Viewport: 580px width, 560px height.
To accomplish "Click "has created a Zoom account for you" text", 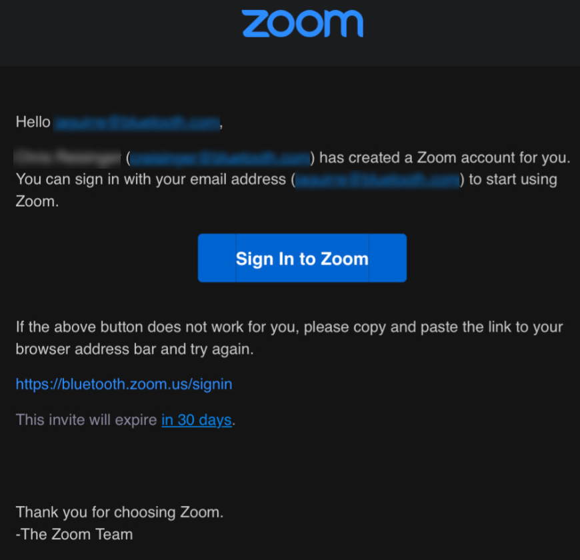I will 444,158.
